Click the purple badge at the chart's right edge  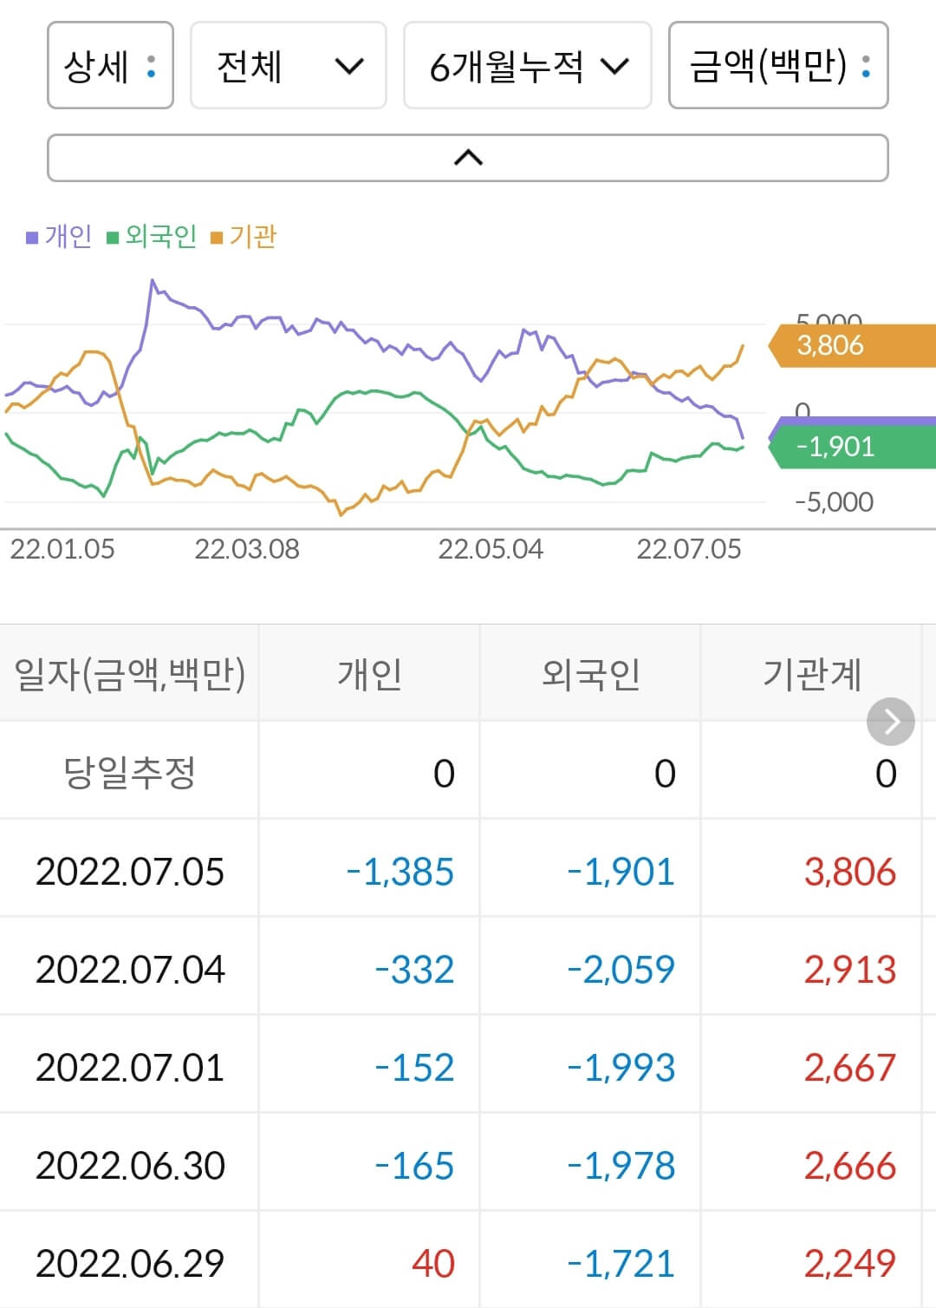tap(858, 419)
